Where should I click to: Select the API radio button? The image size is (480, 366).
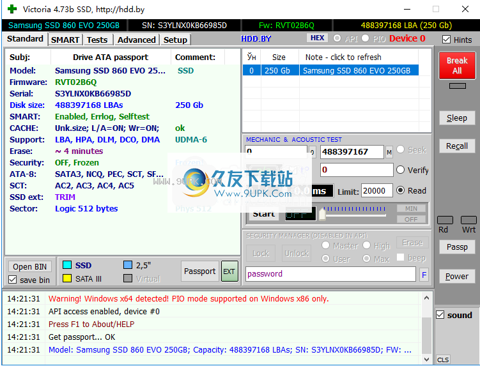(337, 38)
